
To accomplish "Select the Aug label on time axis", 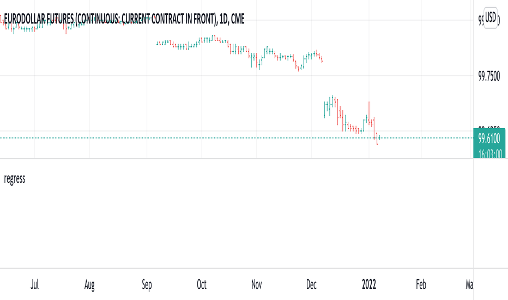I will (x=89, y=284).
